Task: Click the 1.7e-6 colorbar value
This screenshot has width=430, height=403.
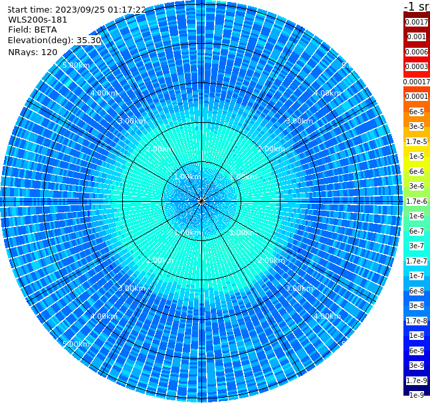Action: [x=417, y=201]
